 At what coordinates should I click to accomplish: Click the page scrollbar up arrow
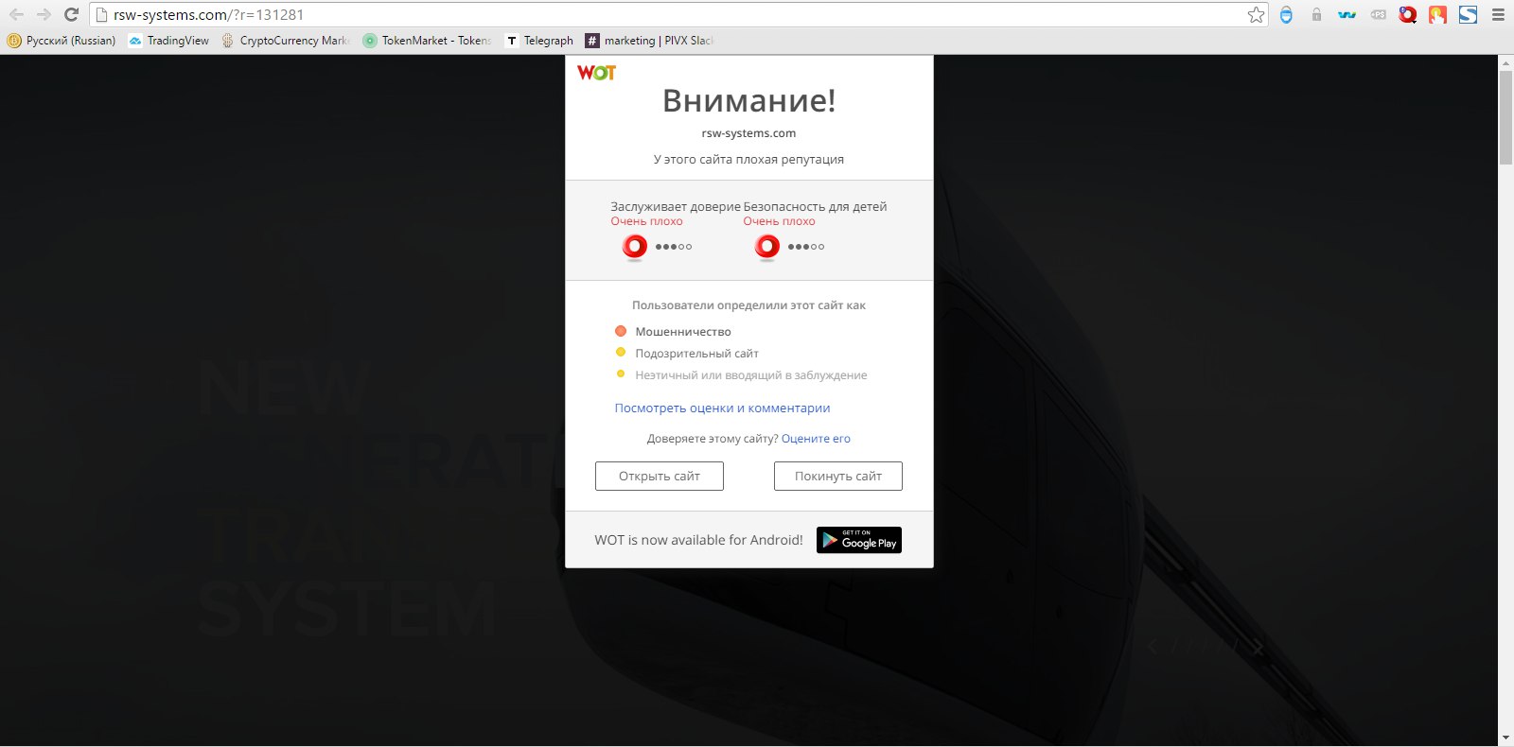tap(1505, 62)
